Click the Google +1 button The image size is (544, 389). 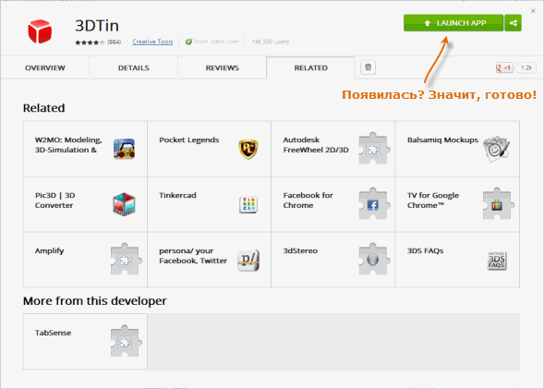pos(504,67)
